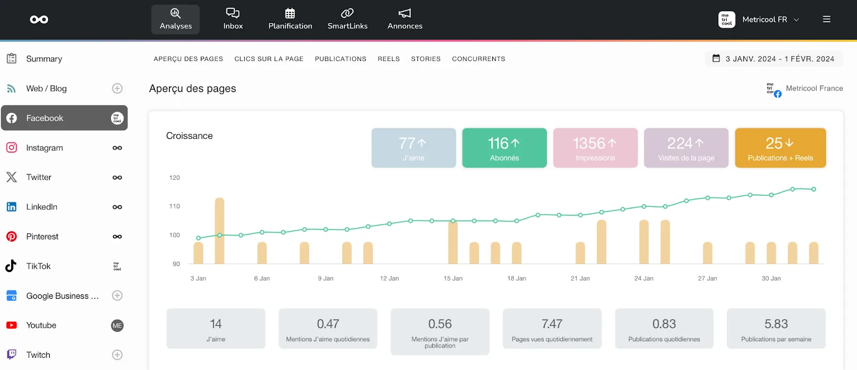Toggle the Visites de la page card
Image resolution: width=857 pixels, height=370 pixels.
(x=686, y=148)
